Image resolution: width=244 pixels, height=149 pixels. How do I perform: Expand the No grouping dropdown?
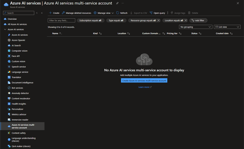pos(196,27)
